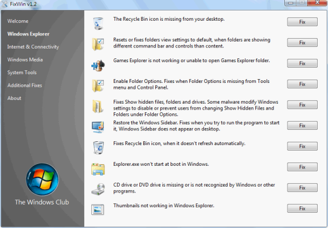The height and width of the screenshot is (228, 328).
Task: Fix folders view settings to default
Action: point(302,43)
